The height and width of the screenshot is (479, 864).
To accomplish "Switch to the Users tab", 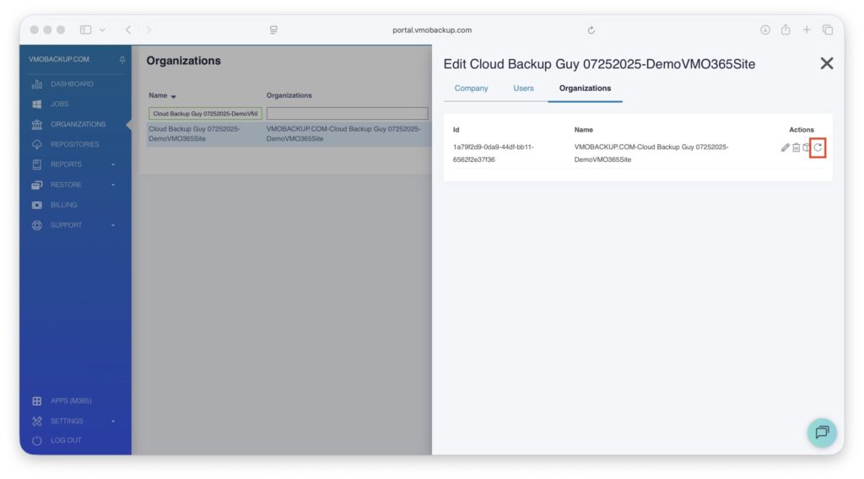I will 523,88.
